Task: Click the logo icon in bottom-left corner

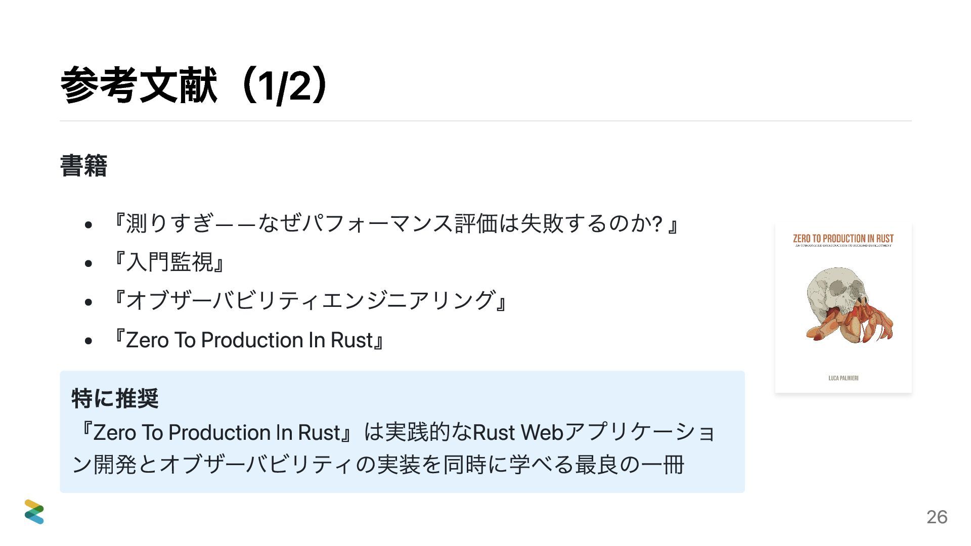Action: (34, 512)
